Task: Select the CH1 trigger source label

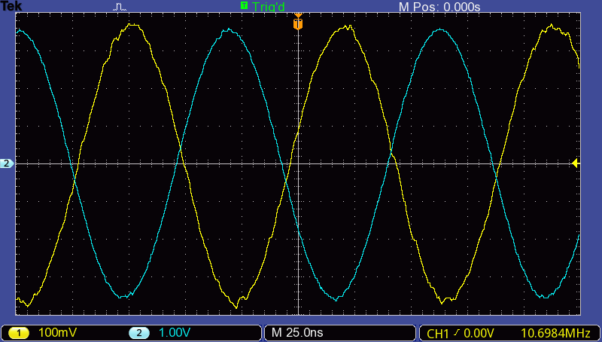Action: pyautogui.click(x=439, y=333)
